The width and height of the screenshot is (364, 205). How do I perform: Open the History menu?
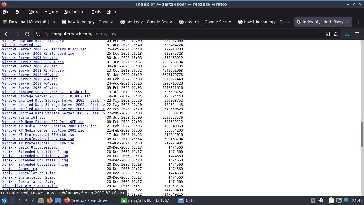51,12
